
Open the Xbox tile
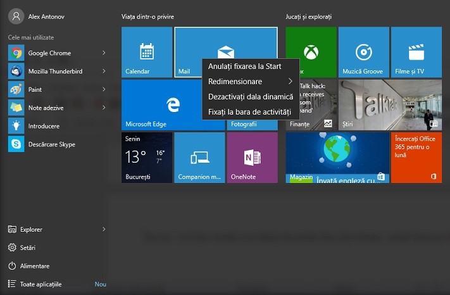311,53
